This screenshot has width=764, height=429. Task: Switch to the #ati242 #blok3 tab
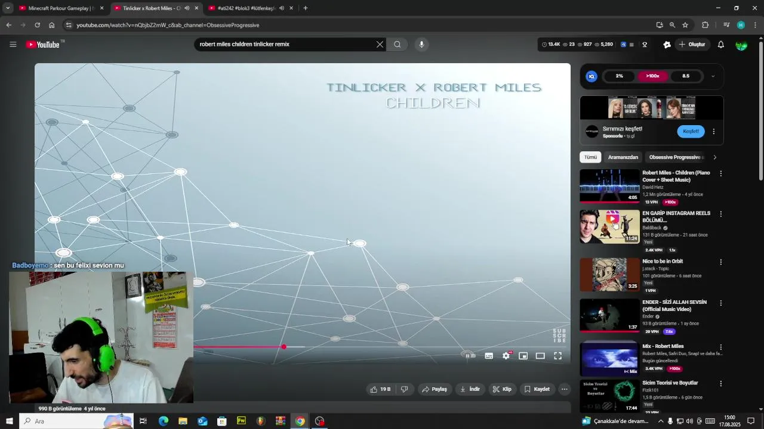tap(249, 8)
